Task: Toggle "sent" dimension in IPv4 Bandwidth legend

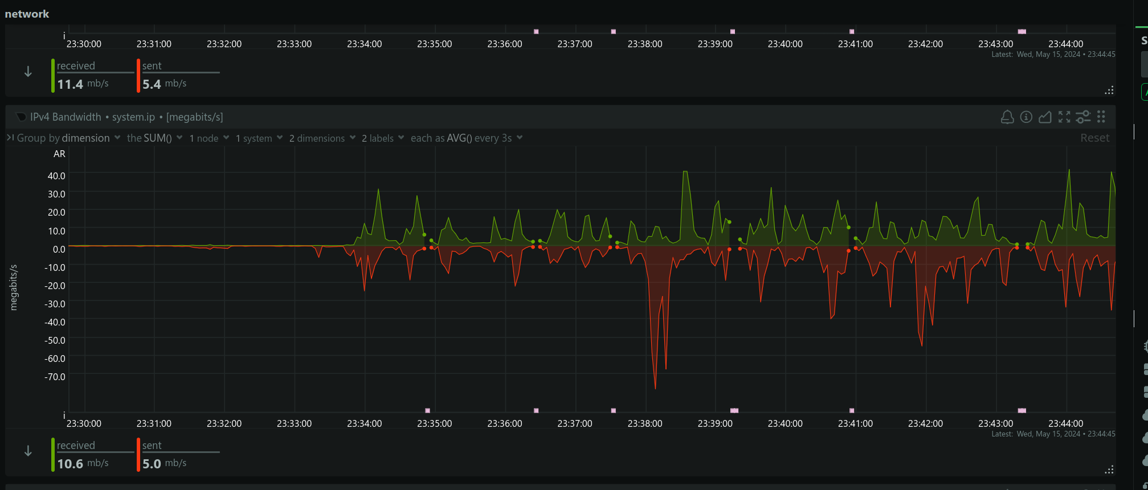Action: [x=152, y=446]
